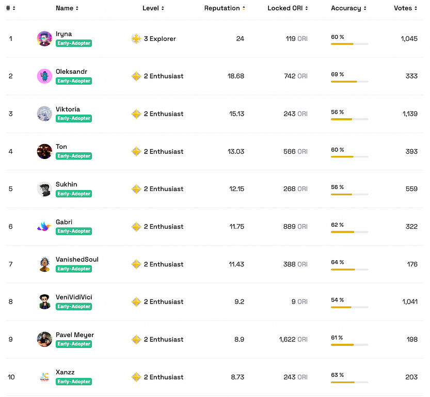The width and height of the screenshot is (430, 397).
Task: Click Ton's Early-Adopter badge
Action: [74, 156]
